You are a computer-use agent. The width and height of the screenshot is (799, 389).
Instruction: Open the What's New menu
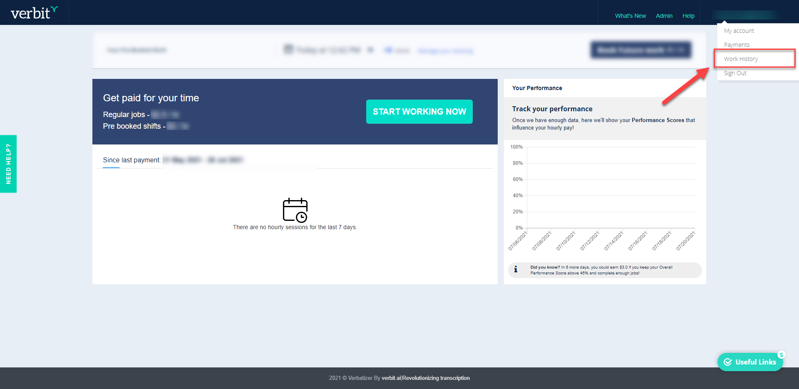[630, 15]
